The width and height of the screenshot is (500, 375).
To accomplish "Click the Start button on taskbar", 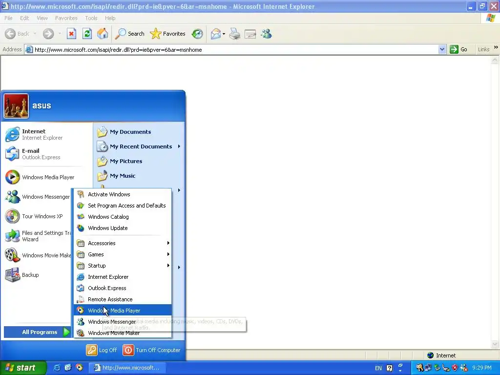I will (x=23, y=368).
